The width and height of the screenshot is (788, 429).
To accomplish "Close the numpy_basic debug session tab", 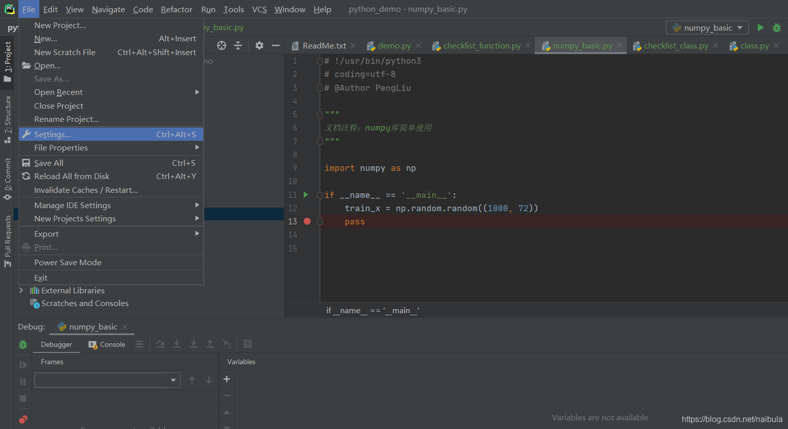I will (x=125, y=327).
